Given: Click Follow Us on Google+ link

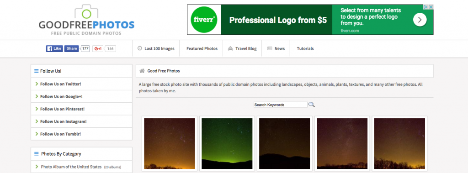Looking at the screenshot, I should click(61, 97).
